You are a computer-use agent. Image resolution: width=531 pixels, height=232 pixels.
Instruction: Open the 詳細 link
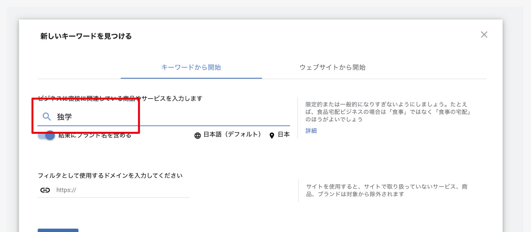[x=311, y=131]
